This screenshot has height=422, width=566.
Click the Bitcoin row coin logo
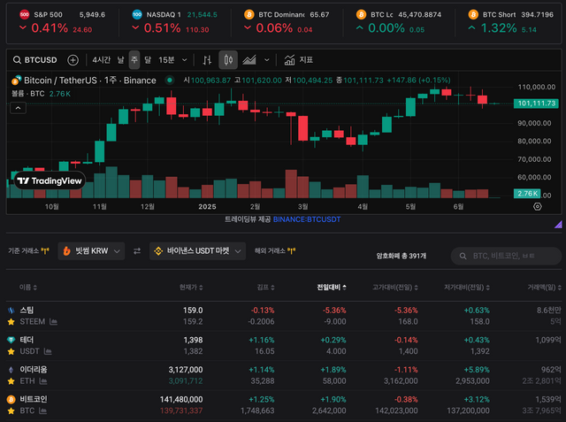[x=11, y=399]
